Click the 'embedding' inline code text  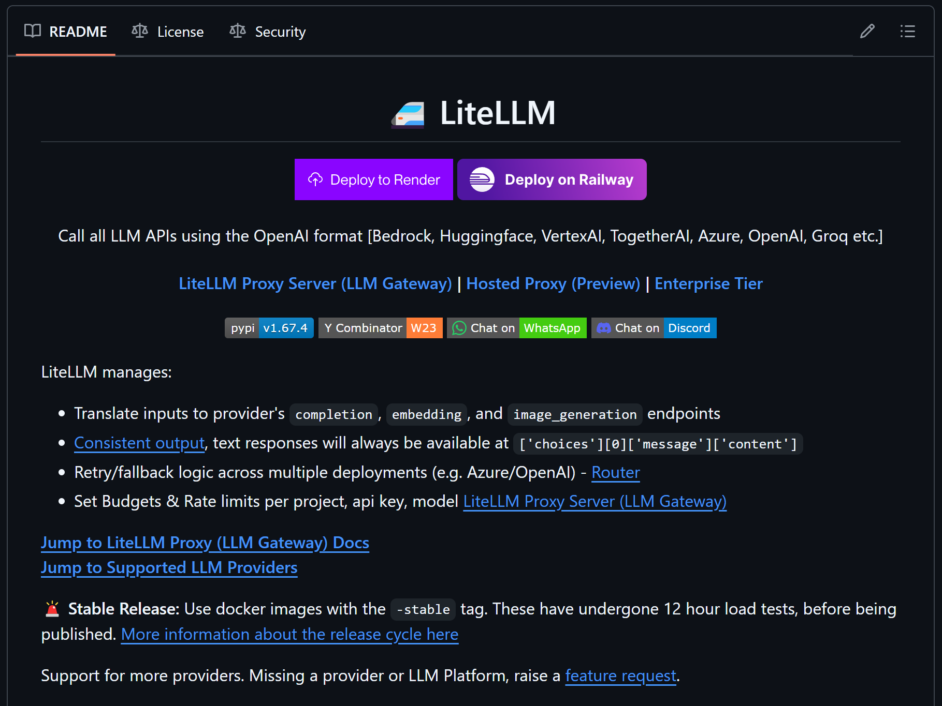coord(427,414)
